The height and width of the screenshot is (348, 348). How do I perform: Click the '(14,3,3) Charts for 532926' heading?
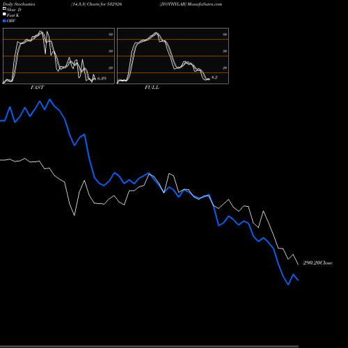click(x=97, y=4)
